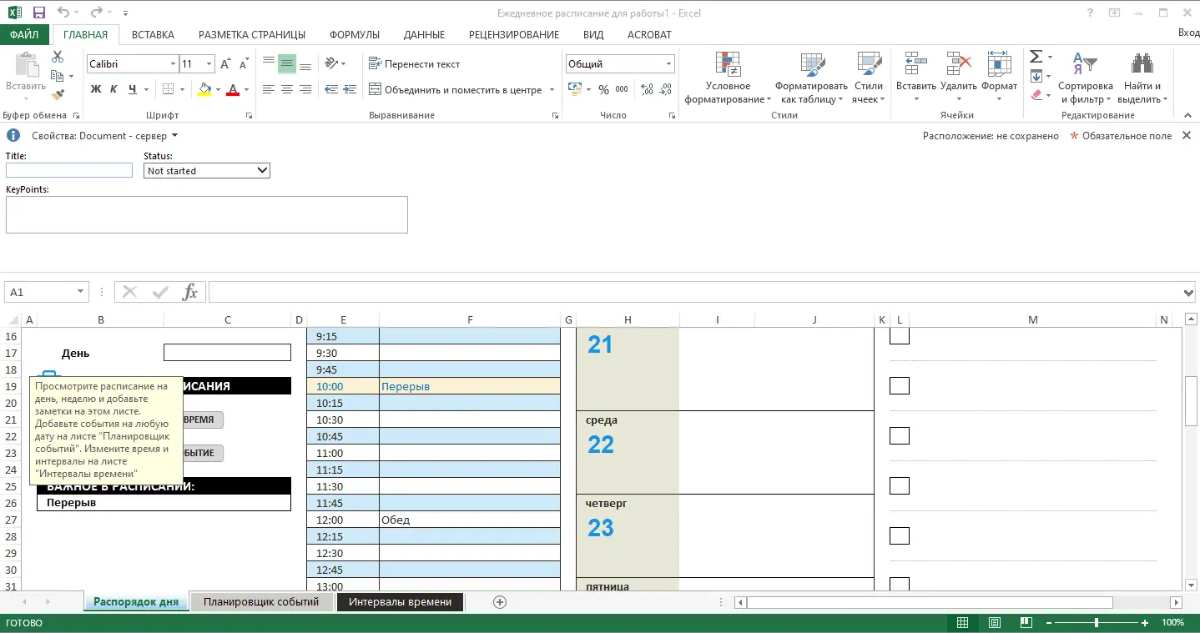Image resolution: width=1200 pixels, height=633 pixels.
Task: Align cell content to the top
Action: pos(269,63)
